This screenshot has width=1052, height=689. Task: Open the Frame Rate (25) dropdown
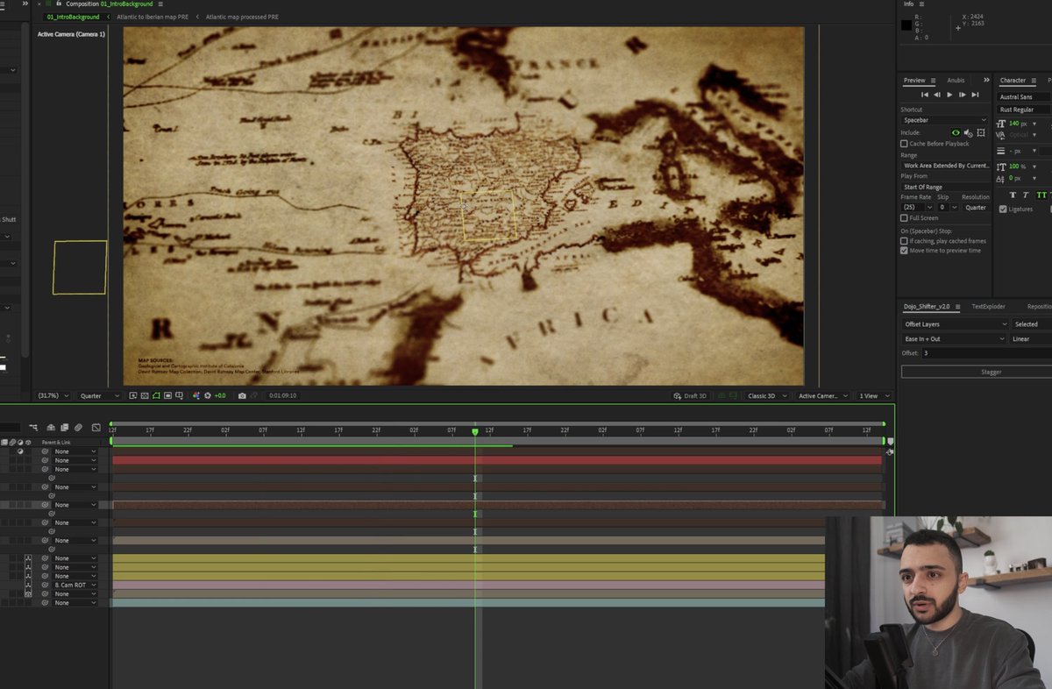click(x=917, y=208)
